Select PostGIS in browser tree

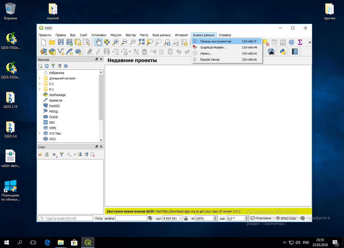54,106
